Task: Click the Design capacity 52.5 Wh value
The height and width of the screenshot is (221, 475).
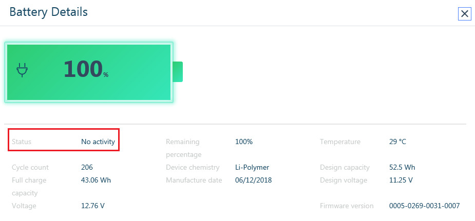Action: tap(402, 167)
